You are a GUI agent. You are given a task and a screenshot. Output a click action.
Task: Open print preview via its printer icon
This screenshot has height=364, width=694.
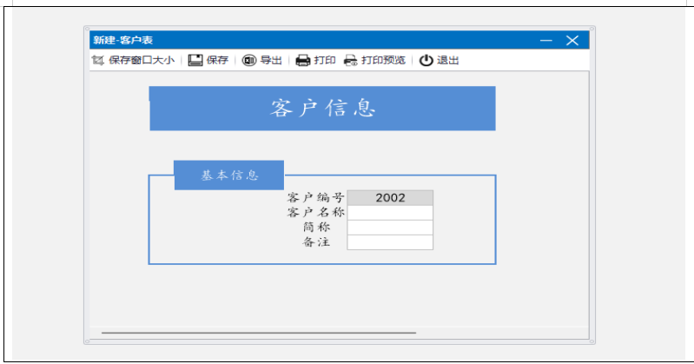[351, 61]
